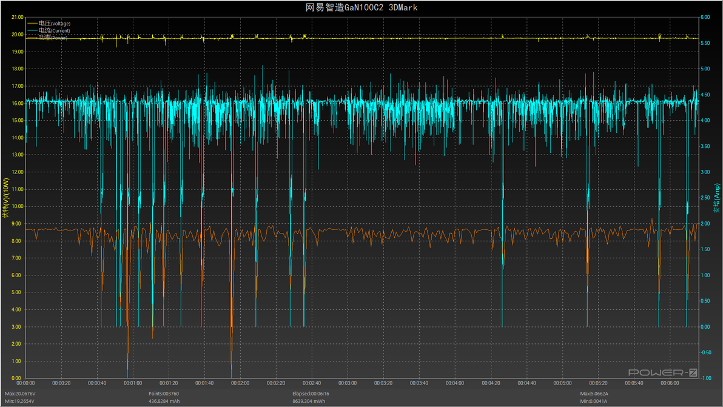The width and height of the screenshot is (723, 407).
Task: Click the Max:5.0662A current readout
Action: pos(594,394)
